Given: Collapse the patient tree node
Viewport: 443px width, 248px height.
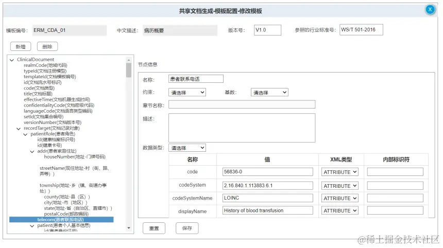Looking at the screenshot, I should pyautogui.click(x=32, y=226).
